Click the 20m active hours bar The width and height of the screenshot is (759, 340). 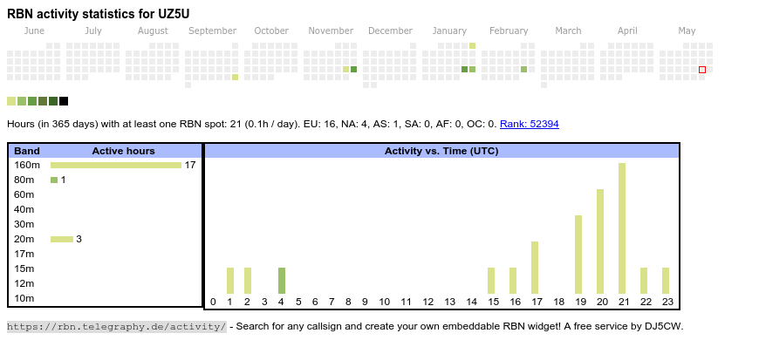62,239
